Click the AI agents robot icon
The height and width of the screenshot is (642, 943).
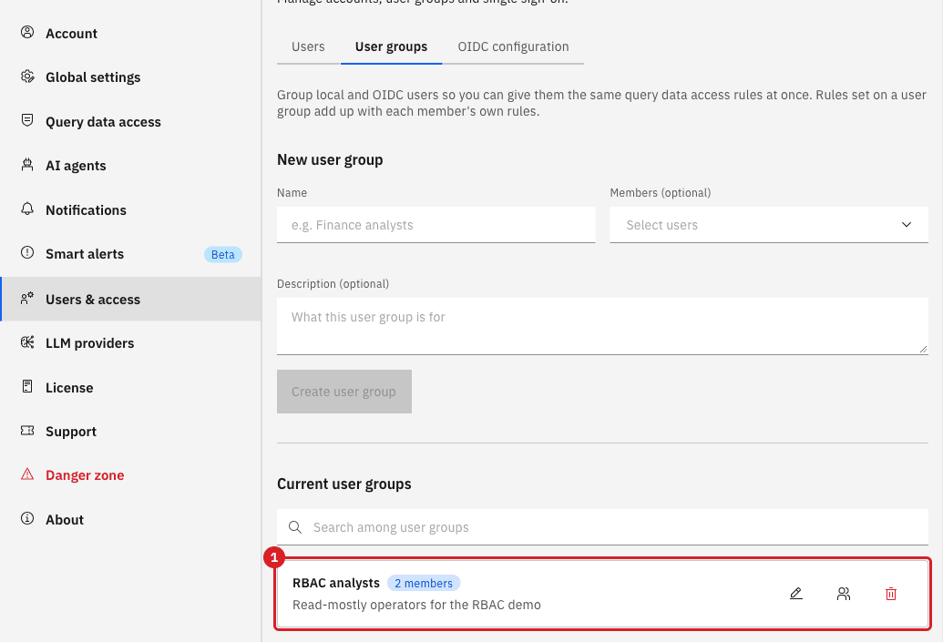27,165
